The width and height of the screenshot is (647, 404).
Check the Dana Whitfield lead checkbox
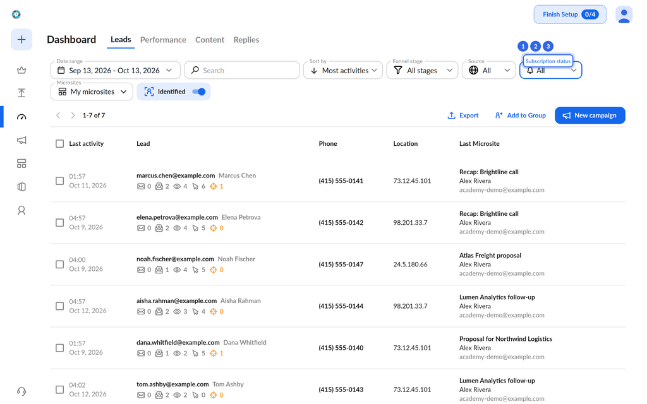[x=60, y=348]
